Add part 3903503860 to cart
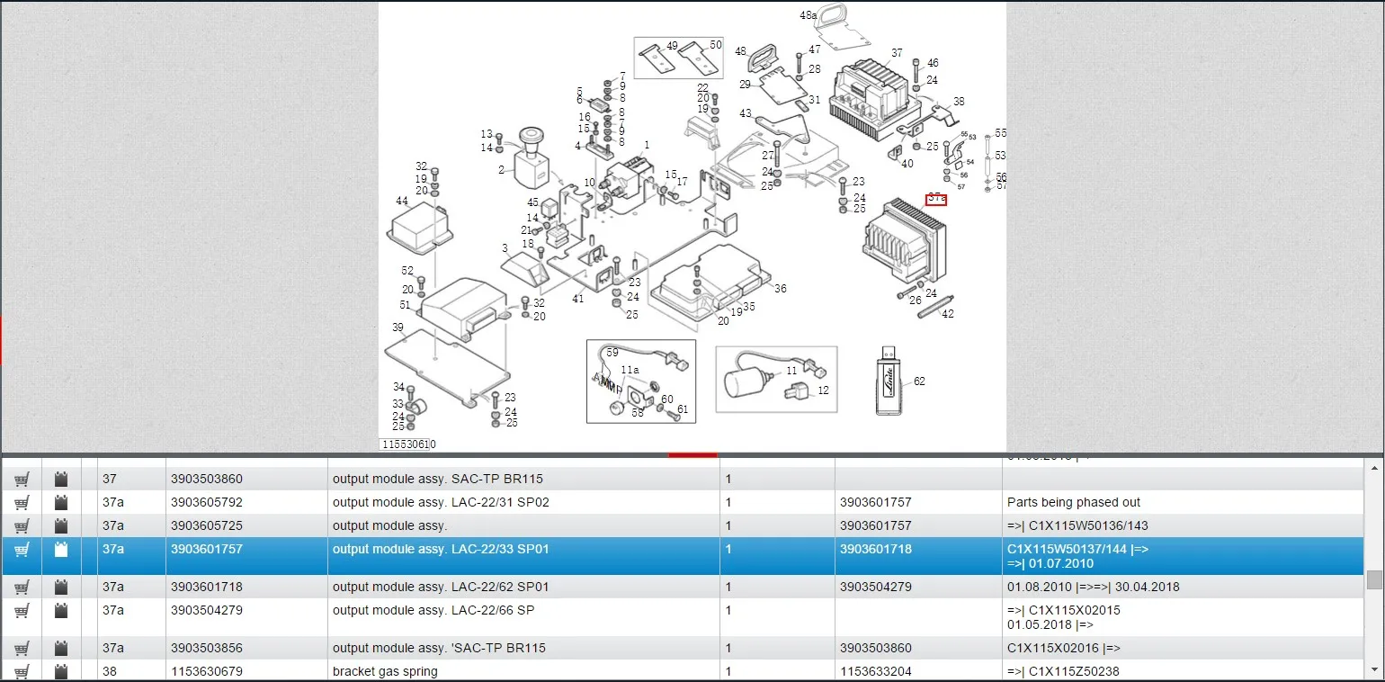 [22, 480]
